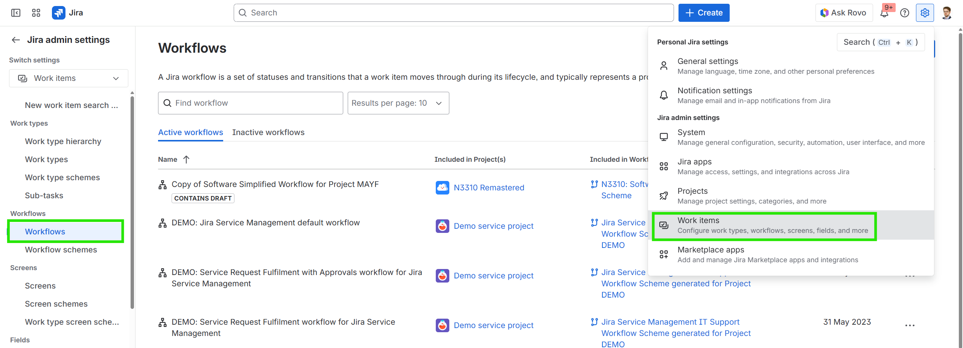Open the Jira Service Management IT Support workflow scheme link
The width and height of the screenshot is (963, 348).
point(676,333)
